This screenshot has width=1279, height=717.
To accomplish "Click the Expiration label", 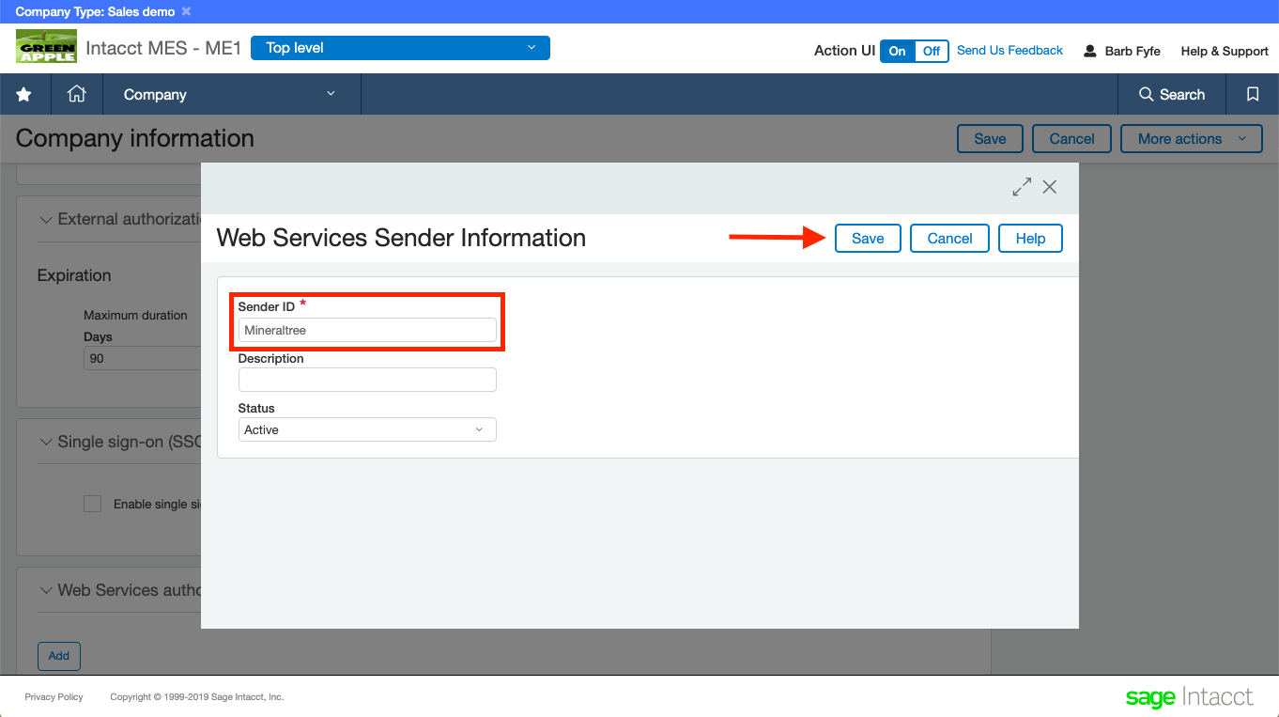I will point(74,275).
